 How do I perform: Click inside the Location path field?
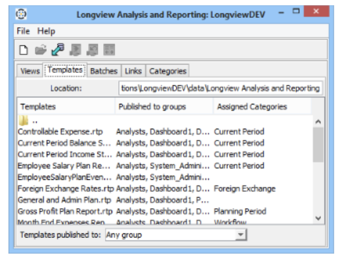[220, 89]
